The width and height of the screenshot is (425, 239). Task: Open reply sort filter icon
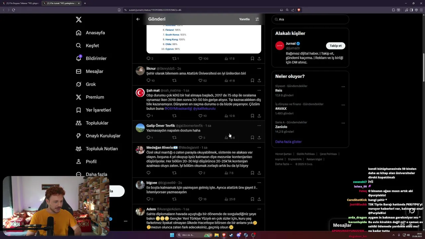point(257,19)
